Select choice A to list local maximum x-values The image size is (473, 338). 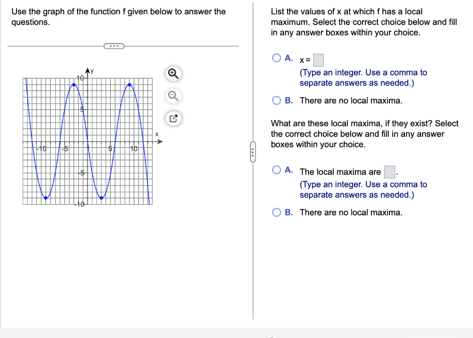click(277, 58)
